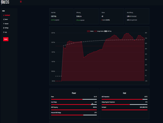Viewport: 163px width, 123px height.
Task: Select the Efficiency card
Action: pyautogui.click(x=87, y=16)
